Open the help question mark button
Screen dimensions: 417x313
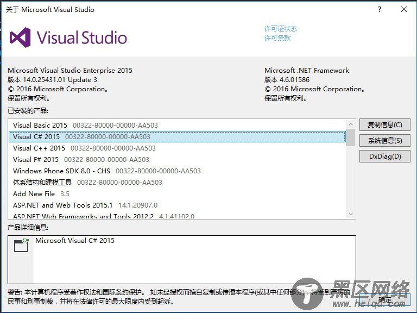coord(380,9)
